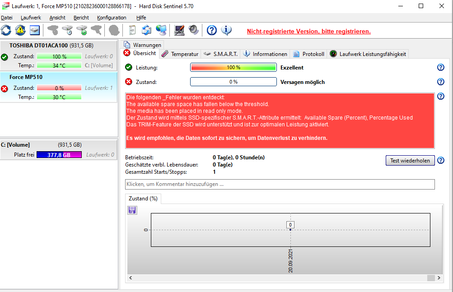Screen dimensions: 453x292
Task: Click the globe and monitor network icon
Action: [x=161, y=30]
